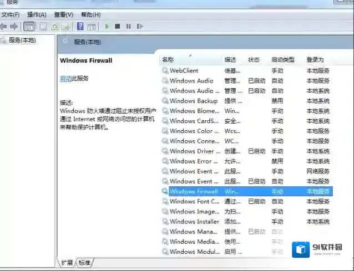Select the Windows Backup service row
Screen dimensions: 354x271
[193, 101]
